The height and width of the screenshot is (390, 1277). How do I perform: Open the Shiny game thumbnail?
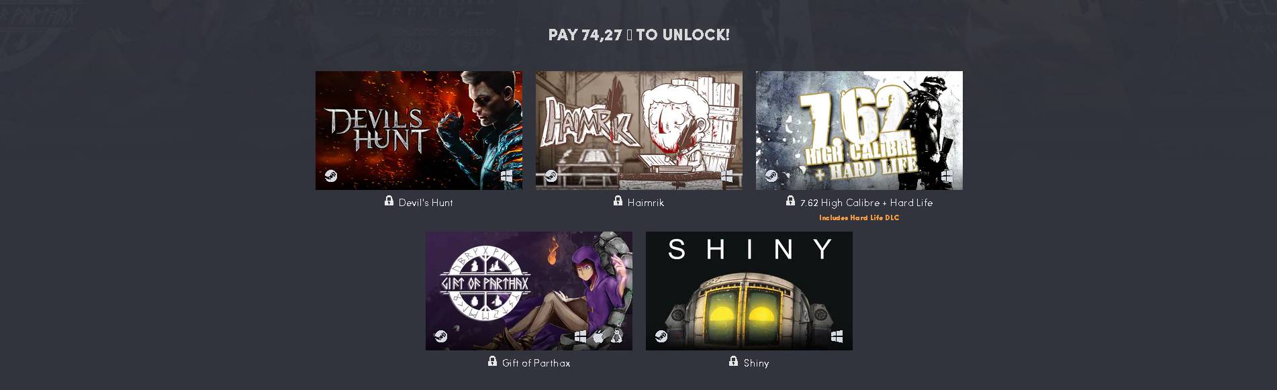pos(749,291)
